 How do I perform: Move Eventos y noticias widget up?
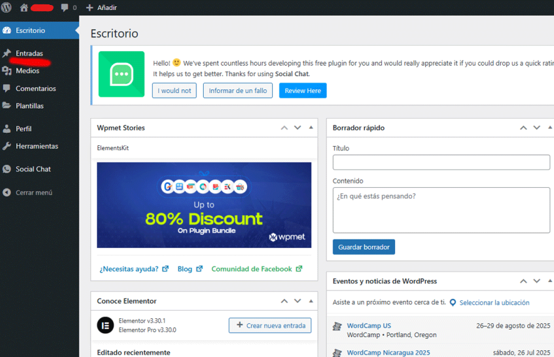pos(523,281)
